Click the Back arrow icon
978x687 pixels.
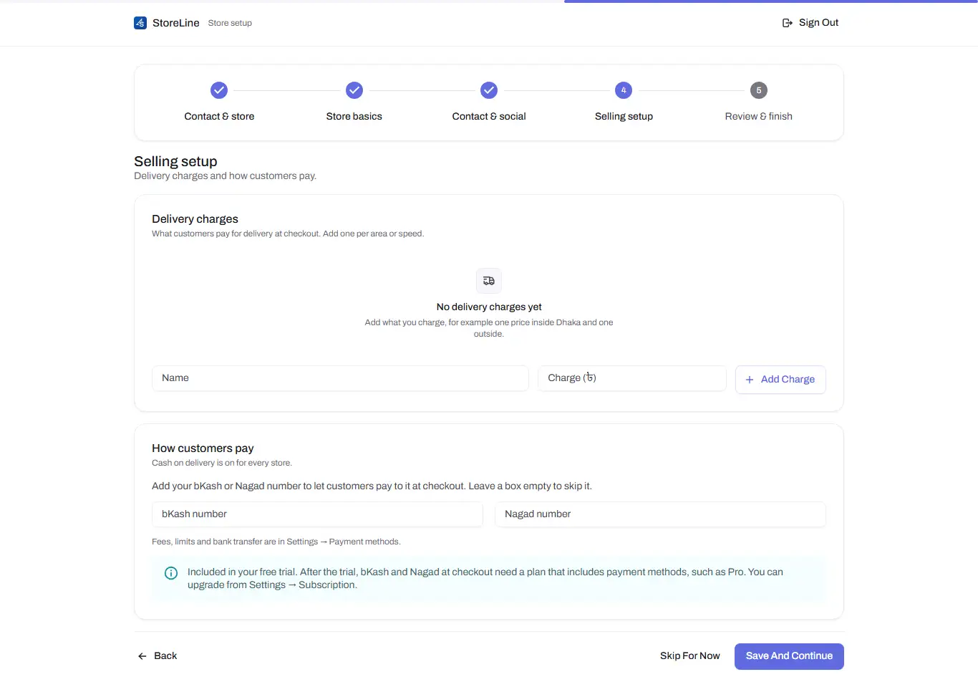[142, 656]
